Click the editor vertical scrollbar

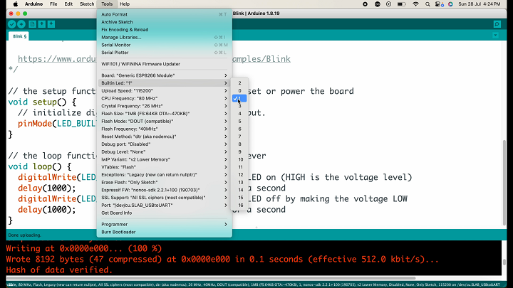coord(504,182)
